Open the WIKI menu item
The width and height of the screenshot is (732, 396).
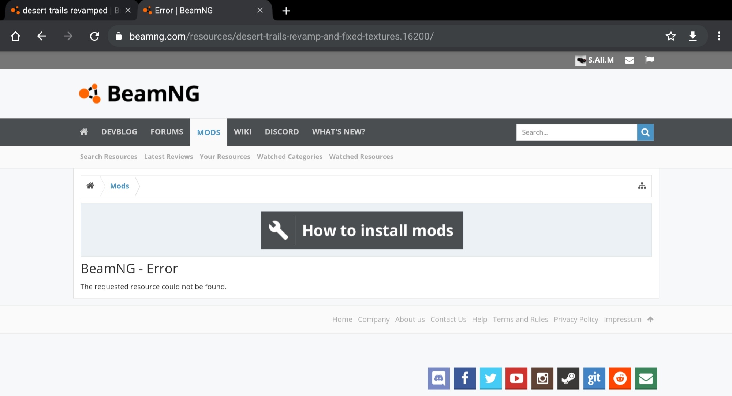tap(242, 132)
